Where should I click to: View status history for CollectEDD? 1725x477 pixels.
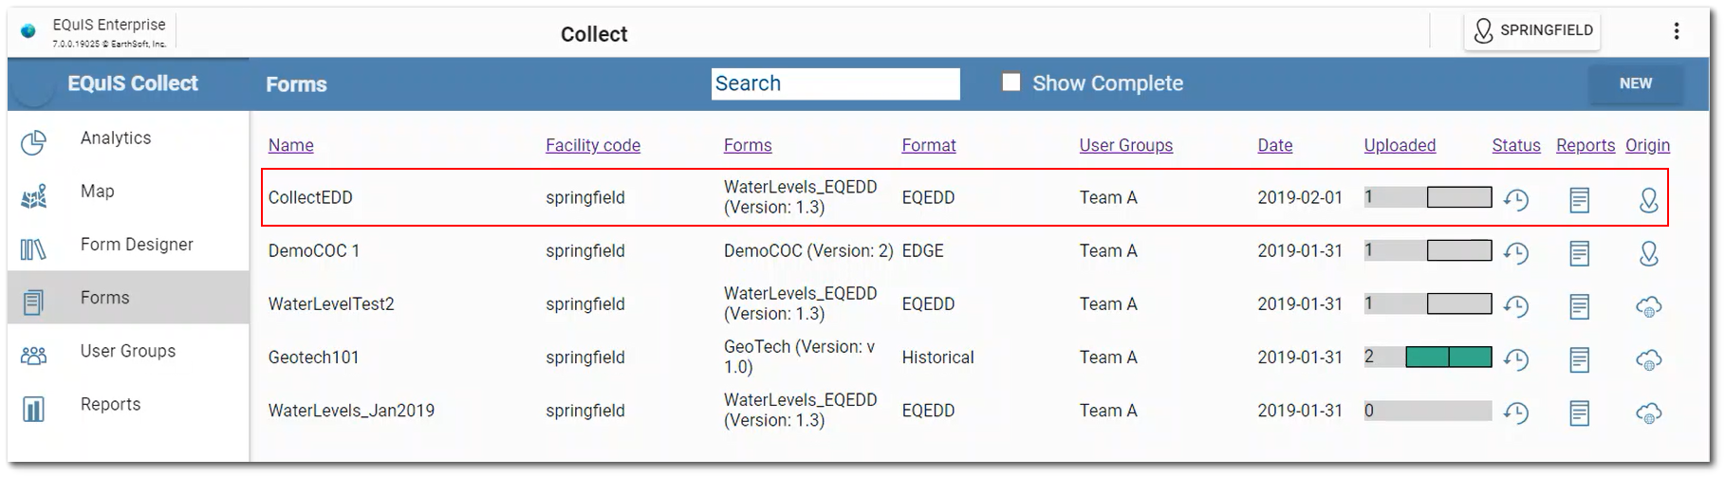(x=1516, y=199)
